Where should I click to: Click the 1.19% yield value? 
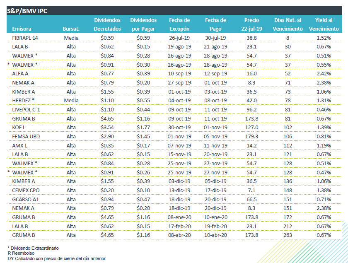point(324,146)
